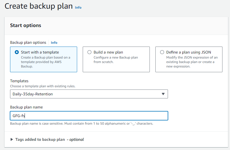Click the "Create backup plan" page title

39,6
